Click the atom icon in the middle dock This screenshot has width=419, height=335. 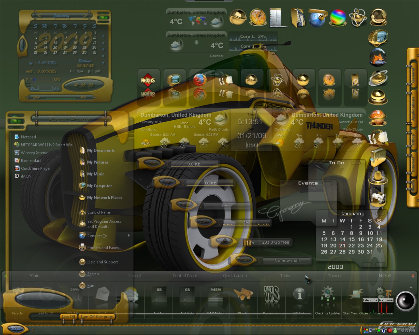click(277, 80)
